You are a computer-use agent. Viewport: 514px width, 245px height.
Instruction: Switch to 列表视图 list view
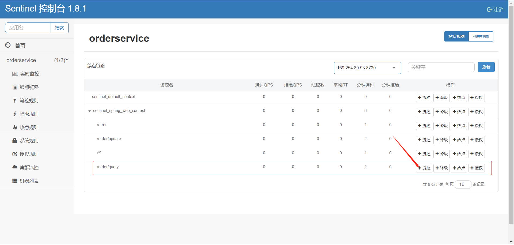click(x=481, y=36)
